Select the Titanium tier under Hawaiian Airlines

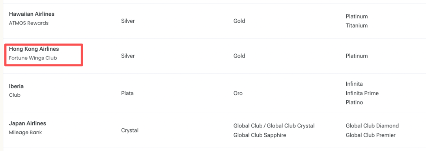point(357,26)
